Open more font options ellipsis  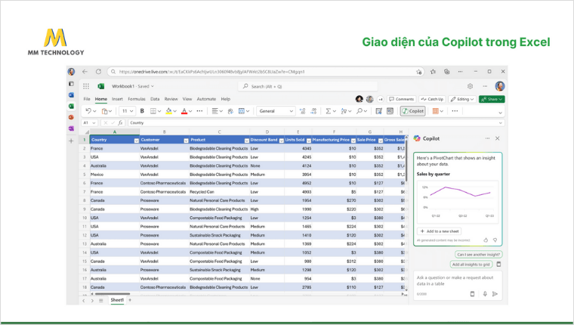click(x=199, y=110)
